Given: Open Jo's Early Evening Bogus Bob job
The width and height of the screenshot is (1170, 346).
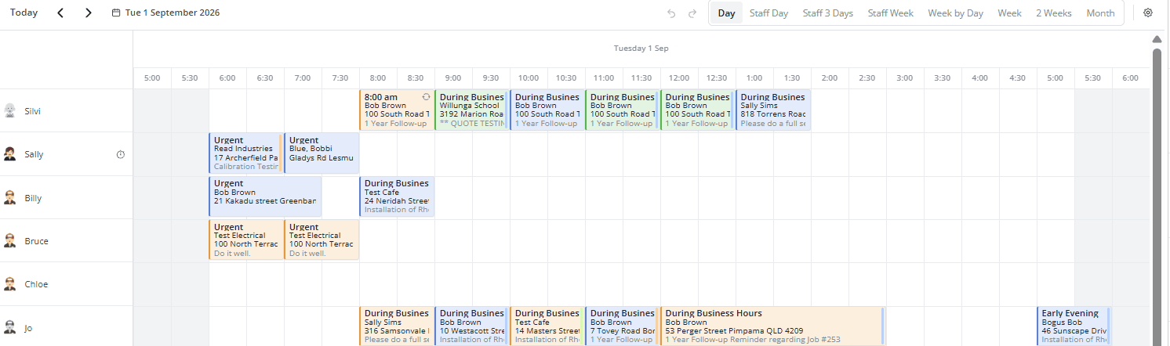Looking at the screenshot, I should click(1074, 326).
